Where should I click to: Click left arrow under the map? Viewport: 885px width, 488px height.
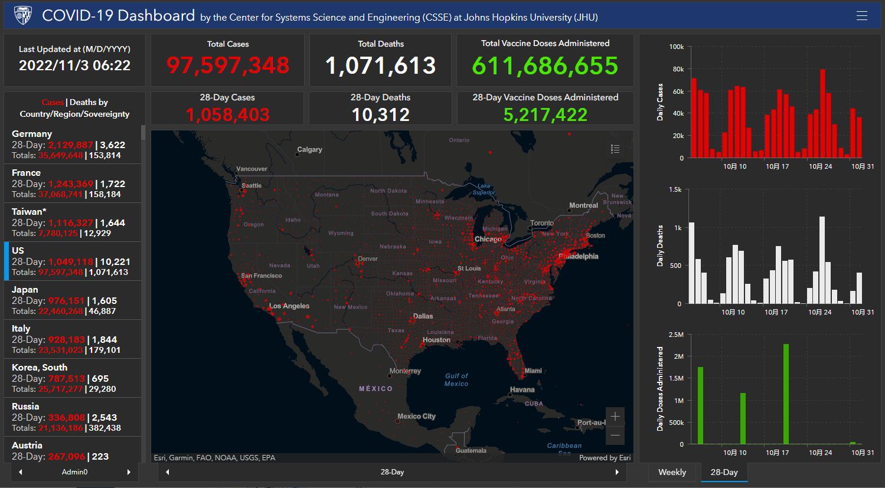(x=168, y=472)
